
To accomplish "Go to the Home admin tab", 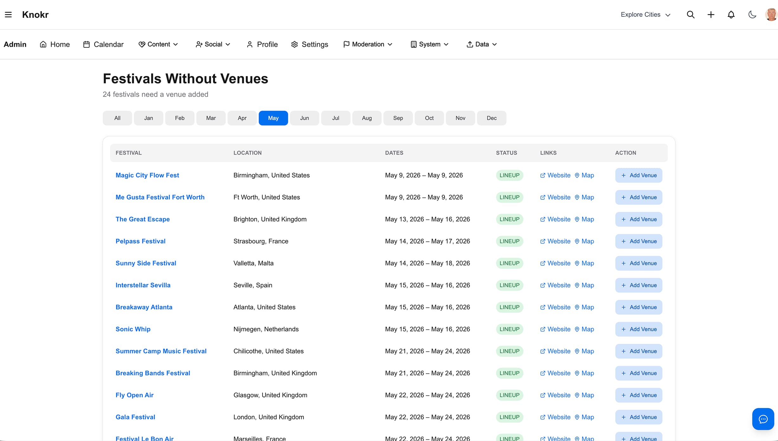I will click(55, 44).
